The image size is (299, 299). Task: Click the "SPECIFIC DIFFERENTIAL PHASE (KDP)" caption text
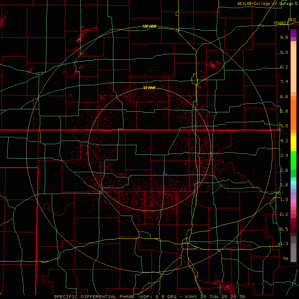(x=104, y=297)
